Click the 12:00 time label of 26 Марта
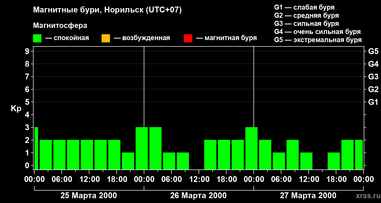381x203 pixels. pos(199,179)
